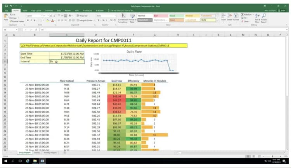Image resolution: width=291 pixels, height=168 pixels.
Task: Toggle Italic formatting in Font group
Action: click(x=31, y=20)
